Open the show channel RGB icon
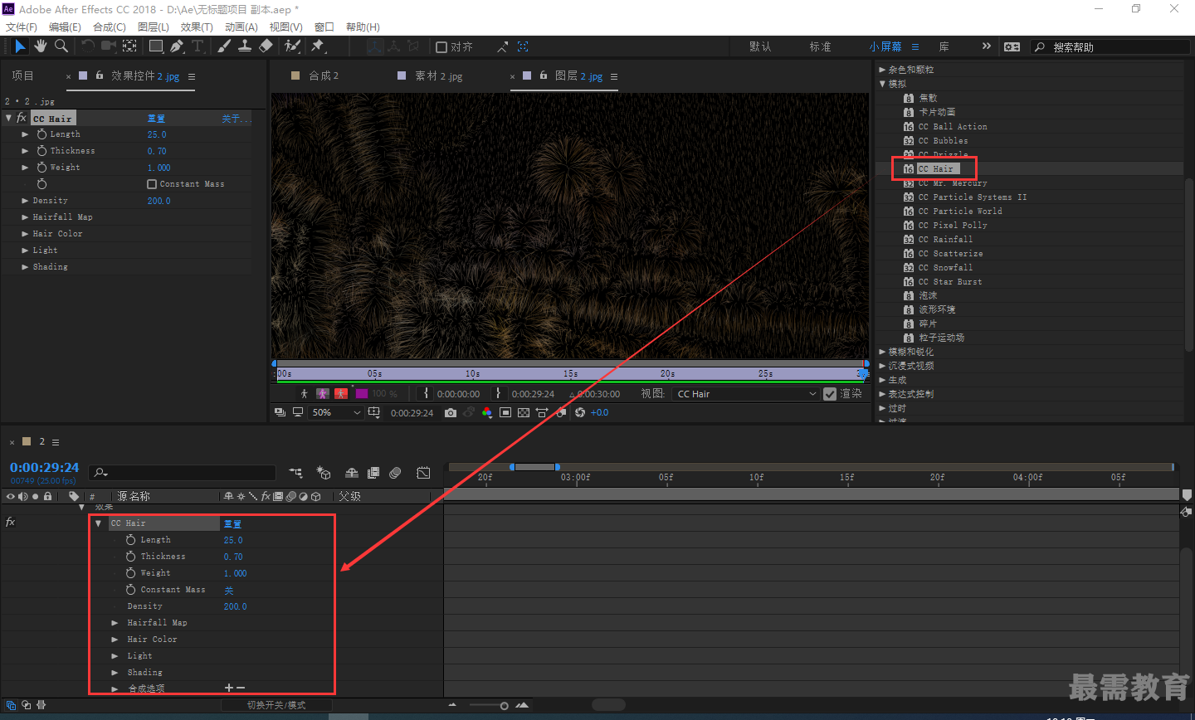Viewport: 1195px width, 720px height. tap(487, 412)
